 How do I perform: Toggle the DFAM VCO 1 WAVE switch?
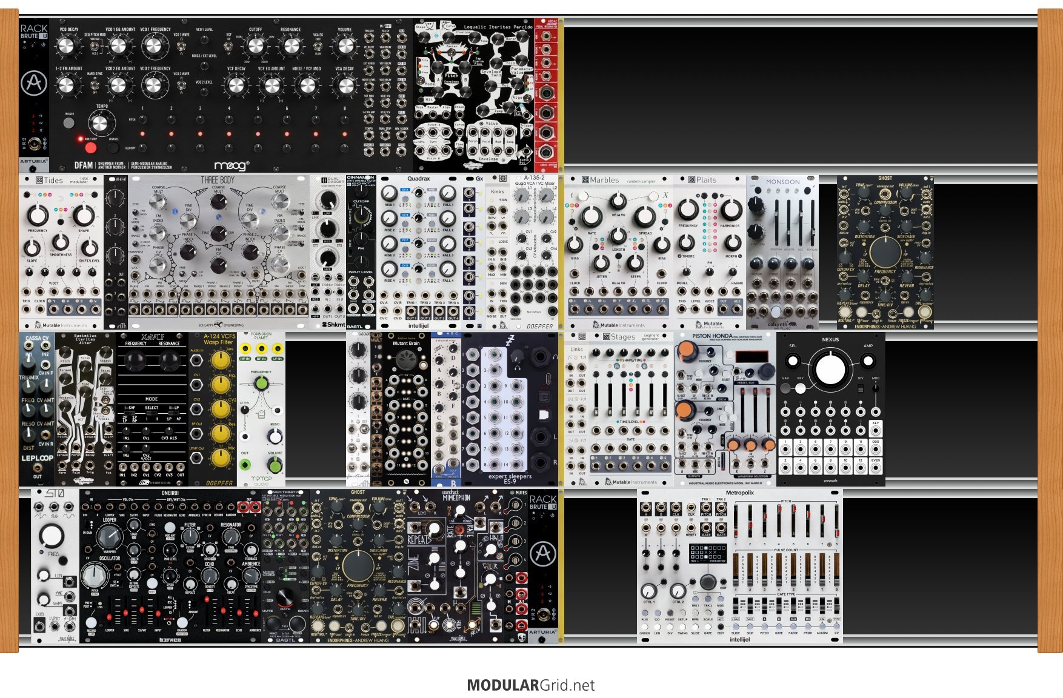[x=181, y=45]
